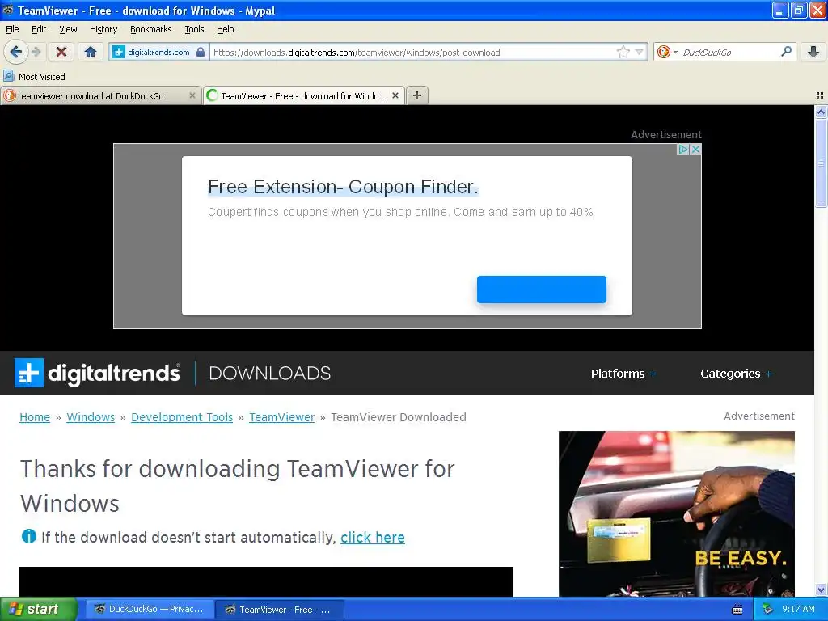Click the URL address field
The image size is (828, 621).
[412, 53]
